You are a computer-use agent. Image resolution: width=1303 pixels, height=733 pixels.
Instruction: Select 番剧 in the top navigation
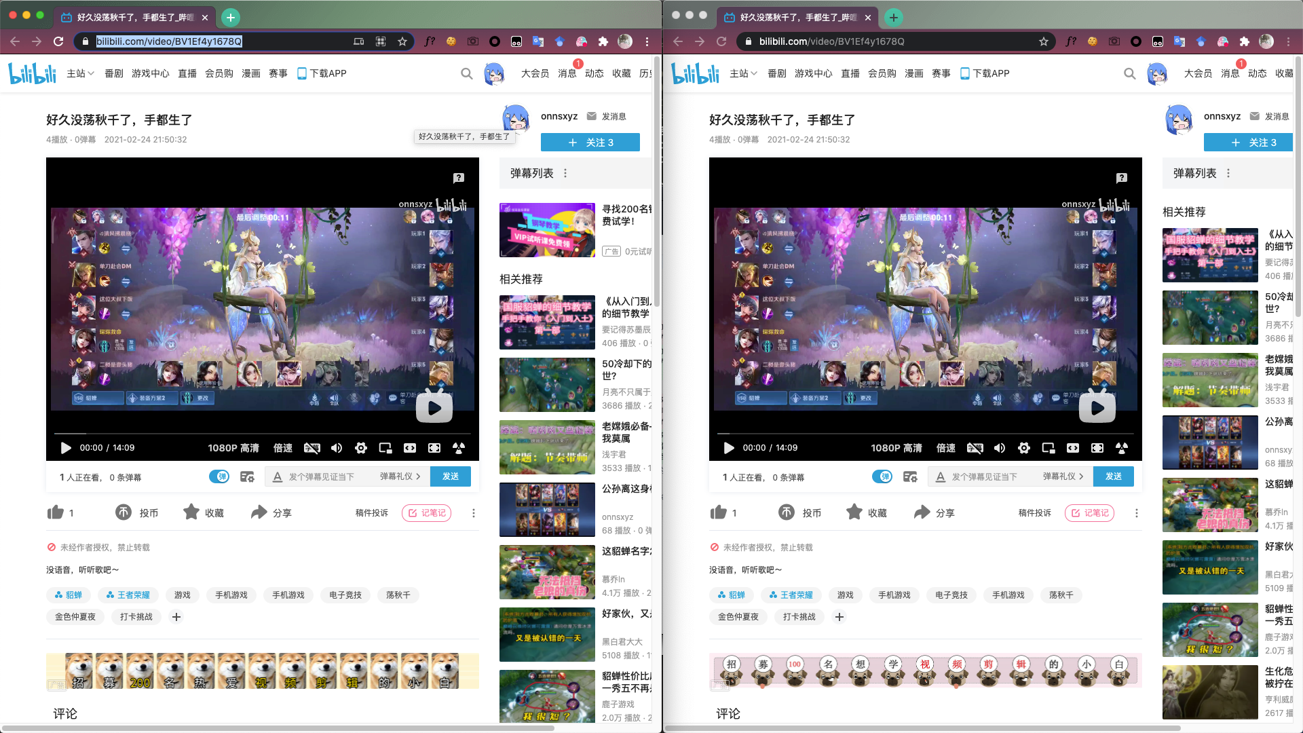coord(113,73)
